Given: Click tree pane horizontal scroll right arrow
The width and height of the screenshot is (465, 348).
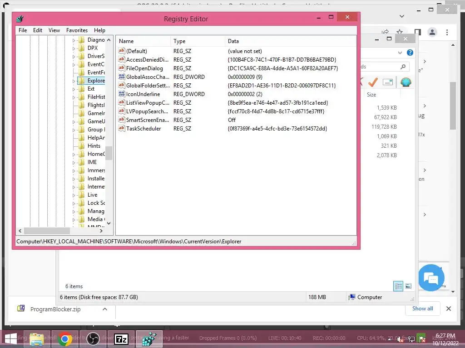Looking at the screenshot, I should point(101,231).
